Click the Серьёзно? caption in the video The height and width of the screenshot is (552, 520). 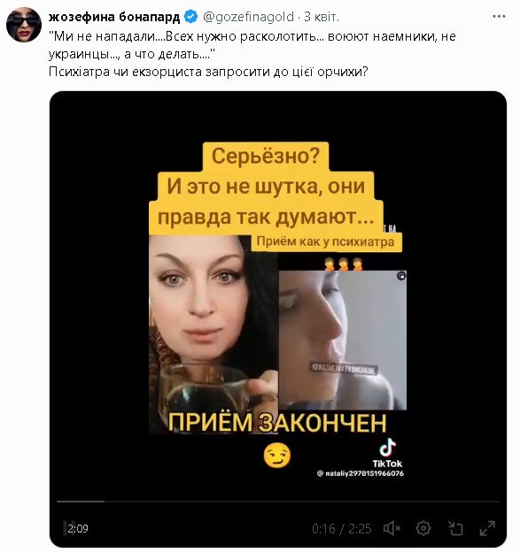[x=266, y=156]
